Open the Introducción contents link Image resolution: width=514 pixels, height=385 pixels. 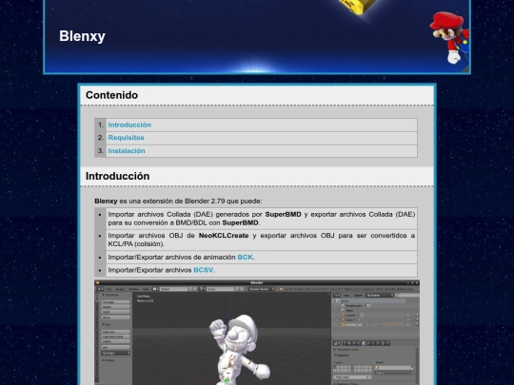129,125
